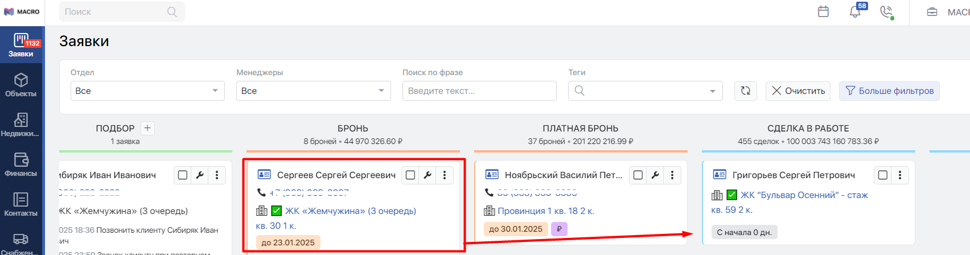Check the box on Григорьев Сергей Петрович card

click(x=883, y=175)
